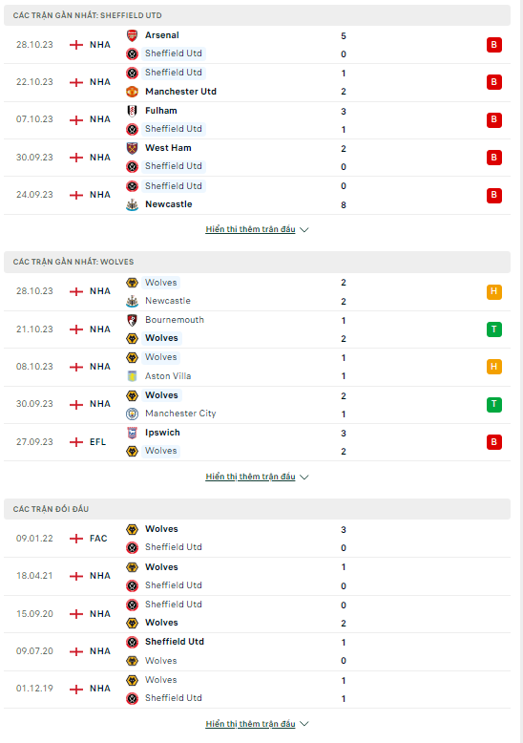Click the Ipswich club crest icon
Viewport: 523px width, 743px height.
coord(132,433)
